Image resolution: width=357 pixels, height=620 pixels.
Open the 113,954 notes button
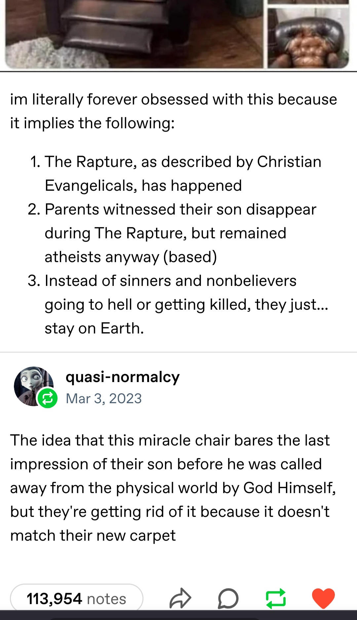click(x=77, y=599)
